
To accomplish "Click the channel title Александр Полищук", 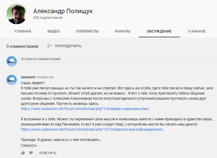I will (63, 11).
